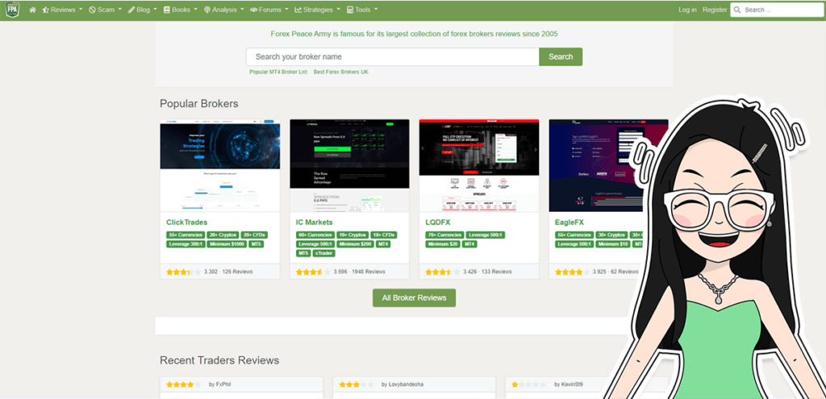Click the head icon beside Analysis
The width and height of the screenshot is (826, 399).
click(x=207, y=10)
